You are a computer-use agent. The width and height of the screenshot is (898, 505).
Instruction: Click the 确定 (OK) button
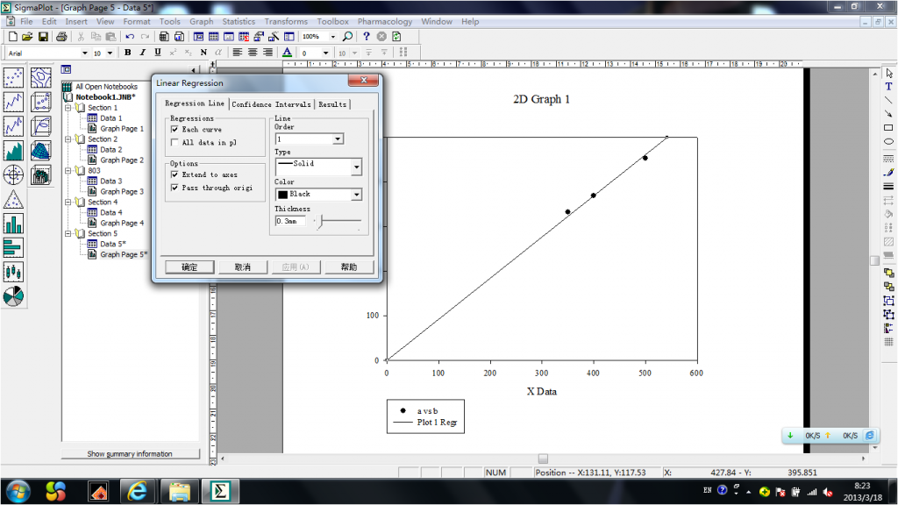coord(189,267)
